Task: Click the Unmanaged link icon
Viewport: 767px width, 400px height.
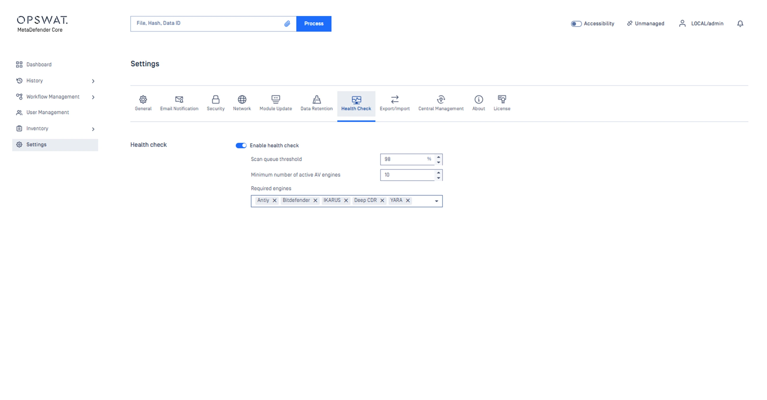Action: pyautogui.click(x=629, y=23)
